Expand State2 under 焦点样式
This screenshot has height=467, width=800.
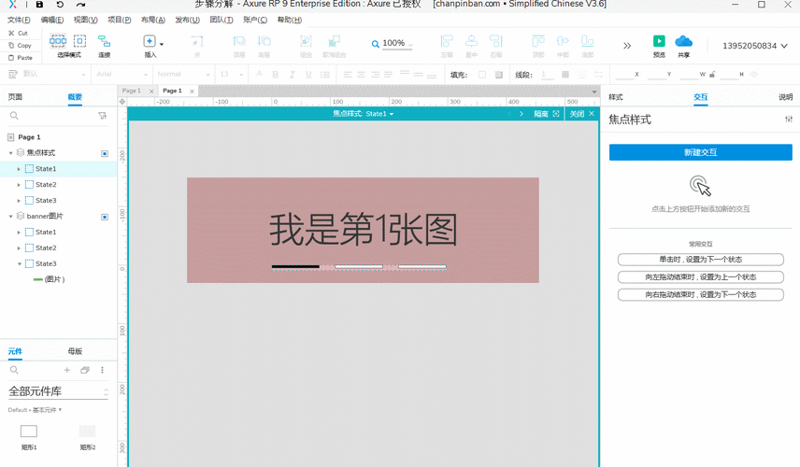[x=19, y=185]
